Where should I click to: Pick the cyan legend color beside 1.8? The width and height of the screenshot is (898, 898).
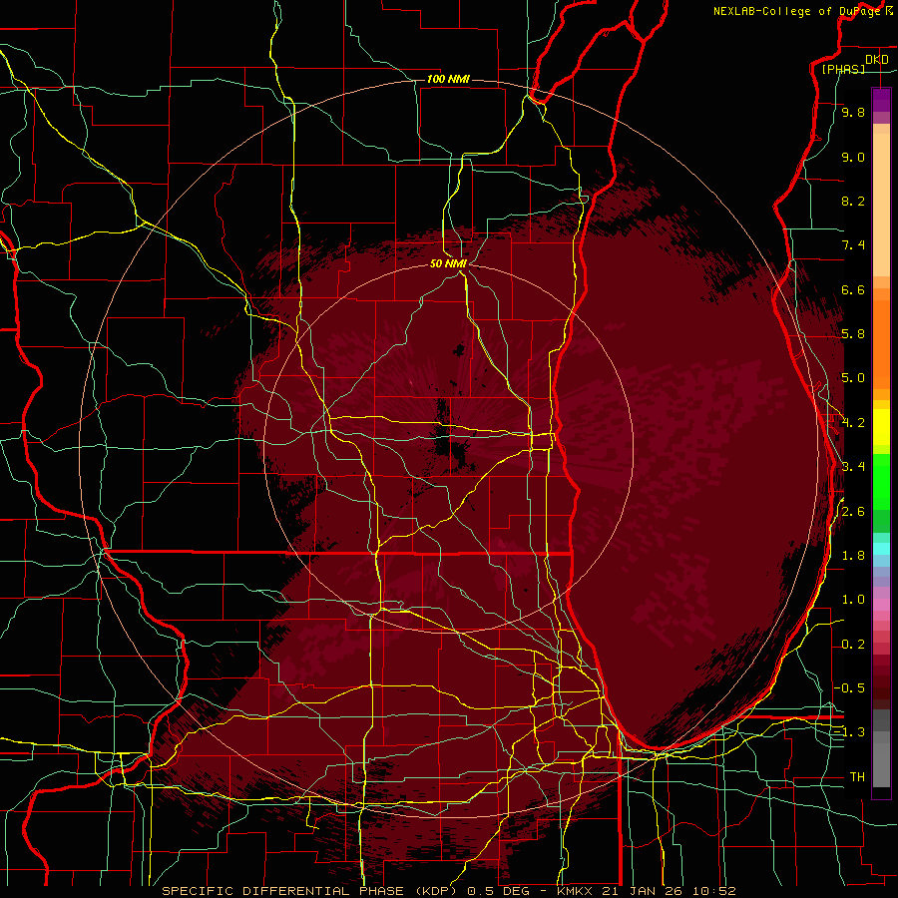coord(881,549)
